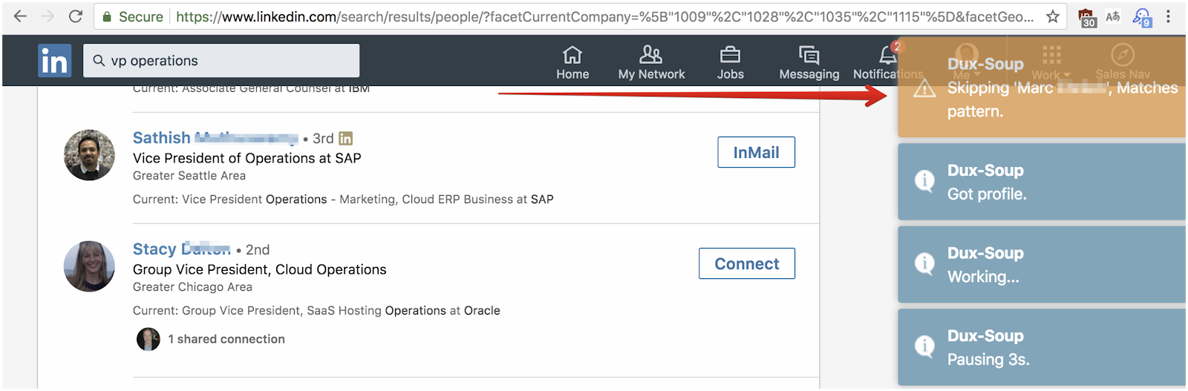The height and width of the screenshot is (391, 1188).
Task: Open the Jobs tab
Action: 730,63
